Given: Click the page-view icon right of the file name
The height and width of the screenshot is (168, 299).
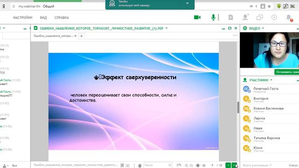Looking at the screenshot, I should (122, 166).
